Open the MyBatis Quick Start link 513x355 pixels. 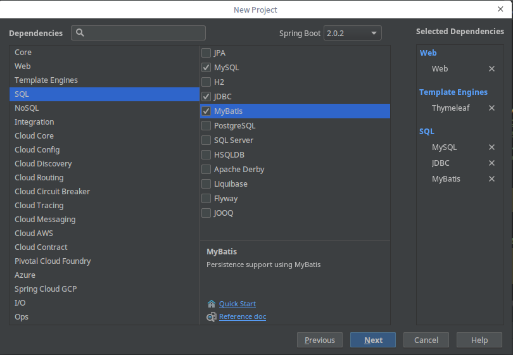click(237, 304)
